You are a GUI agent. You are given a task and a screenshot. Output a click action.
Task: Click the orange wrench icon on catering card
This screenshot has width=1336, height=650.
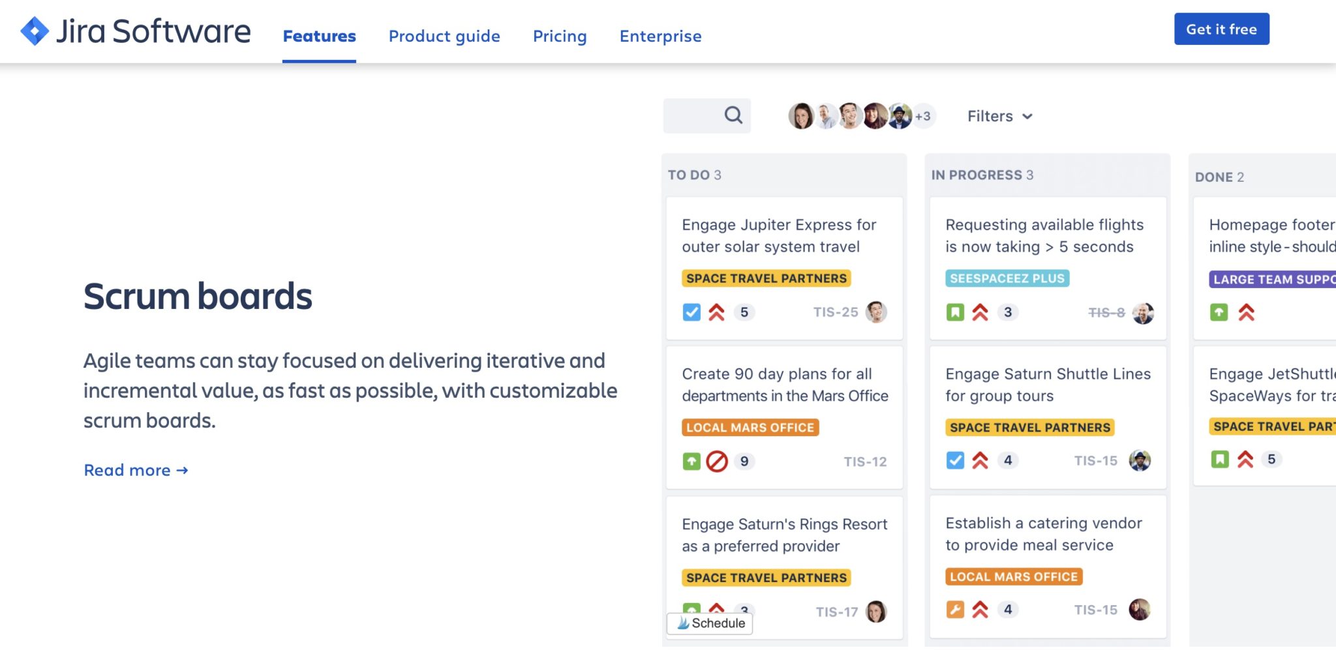pyautogui.click(x=955, y=610)
